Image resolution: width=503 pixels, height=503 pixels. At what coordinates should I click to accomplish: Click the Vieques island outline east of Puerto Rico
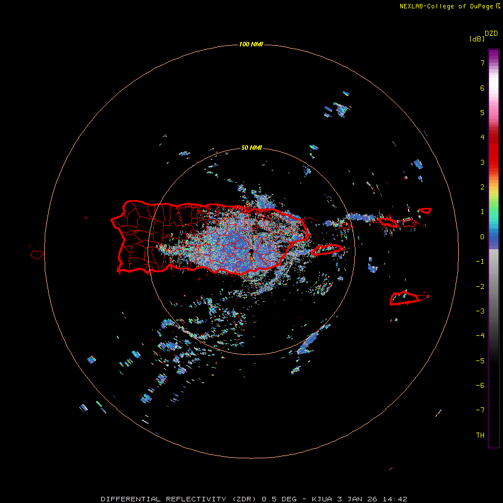327,250
